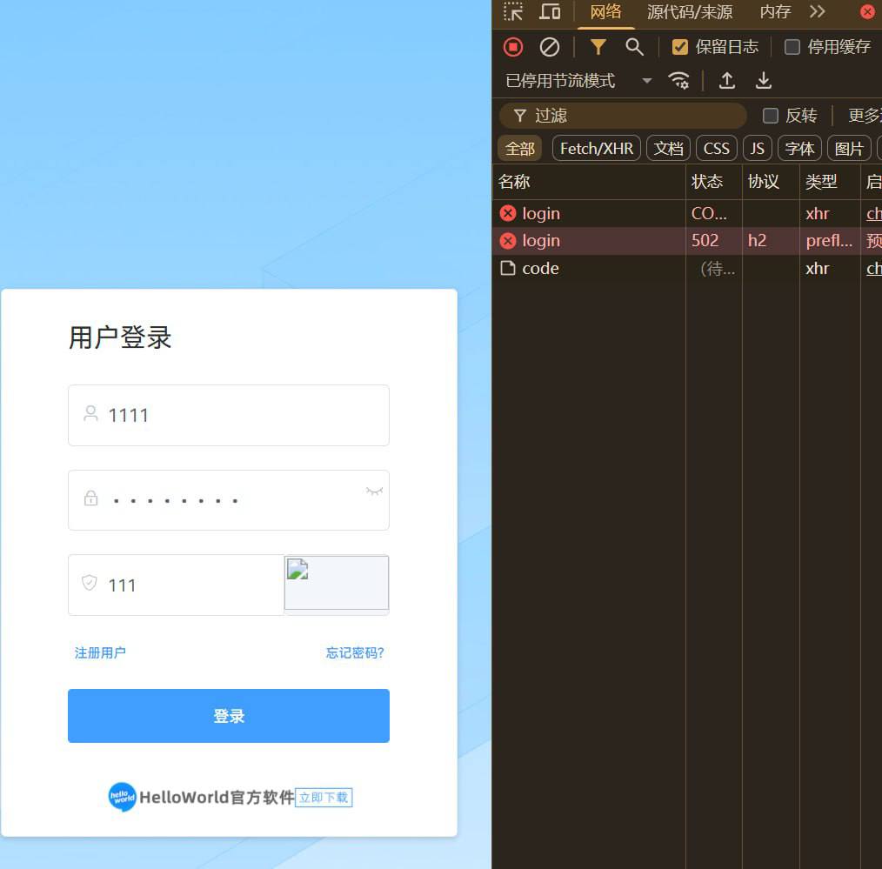Click the inspect element picker icon
Viewport: 882px width, 869px height.
[x=513, y=12]
